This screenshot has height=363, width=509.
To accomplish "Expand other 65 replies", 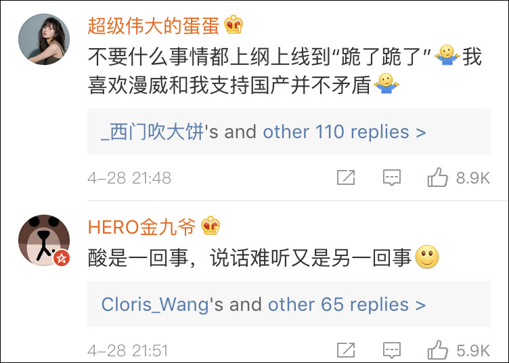I will point(347,305).
